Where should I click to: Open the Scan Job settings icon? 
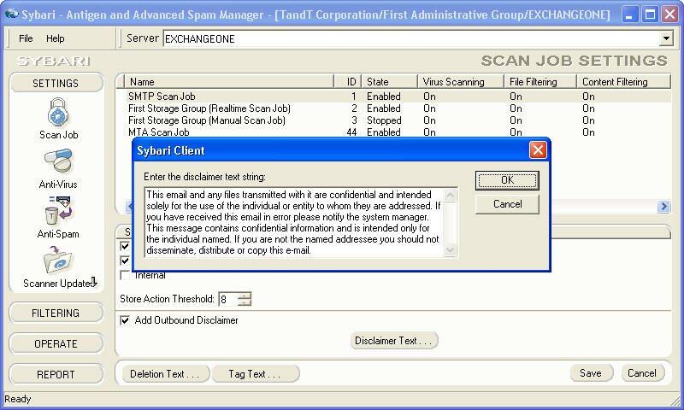58,114
